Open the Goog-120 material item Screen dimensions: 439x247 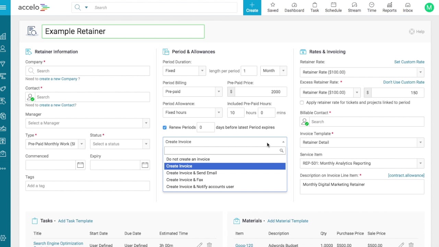tap(244, 245)
